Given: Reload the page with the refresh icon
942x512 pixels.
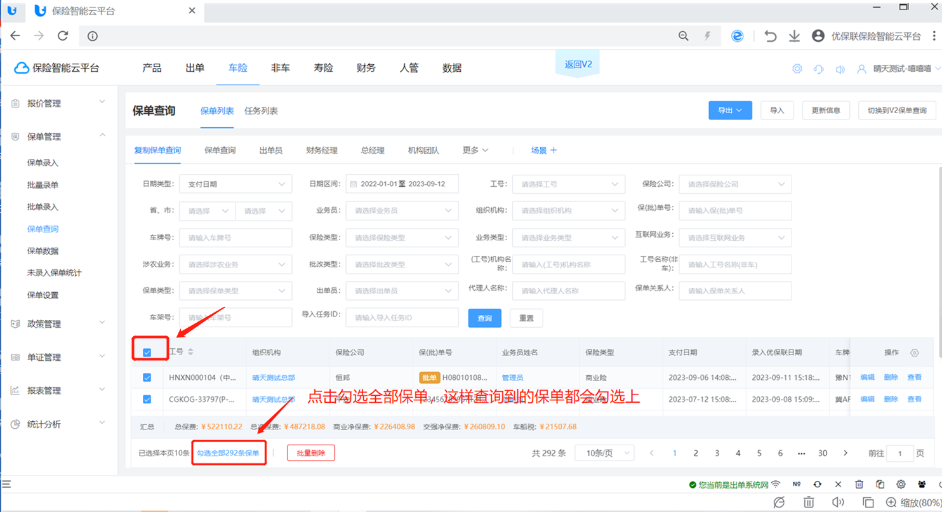Looking at the screenshot, I should (x=63, y=36).
